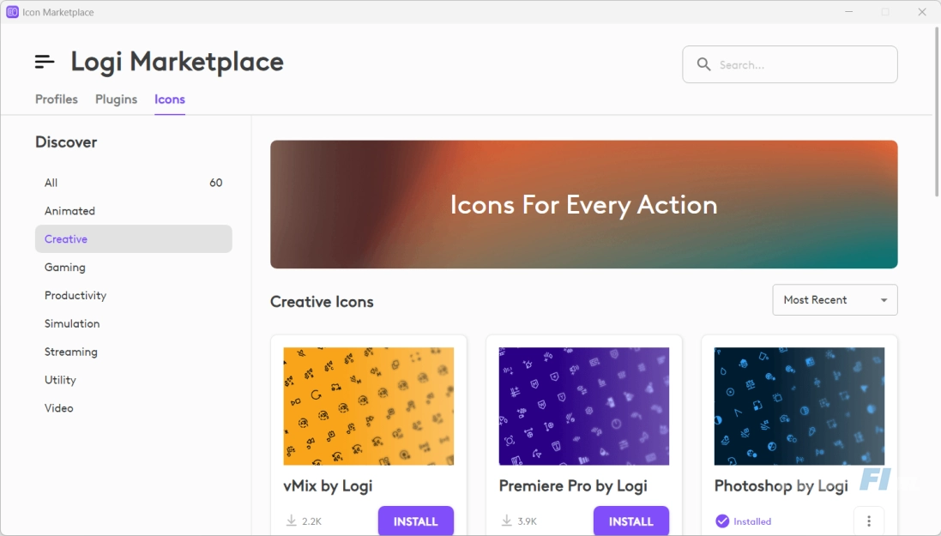Screen dimensions: 941x536
Task: Open the three-dot menu on Photoshop by Logi
Action: click(x=868, y=521)
